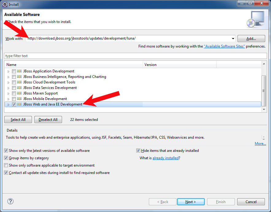
Task: Expand JBoss Application Development tree node
Action: (x=8, y=71)
